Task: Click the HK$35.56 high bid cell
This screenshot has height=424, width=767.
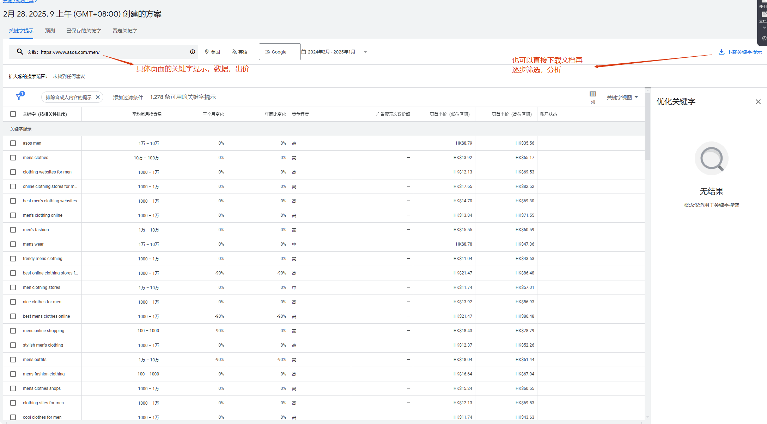Action: coord(525,143)
